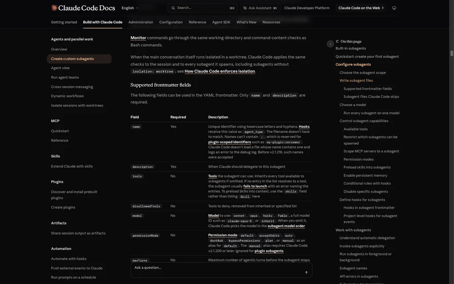Click the Search input field
The width and height of the screenshot is (454, 284).
(x=203, y=8)
